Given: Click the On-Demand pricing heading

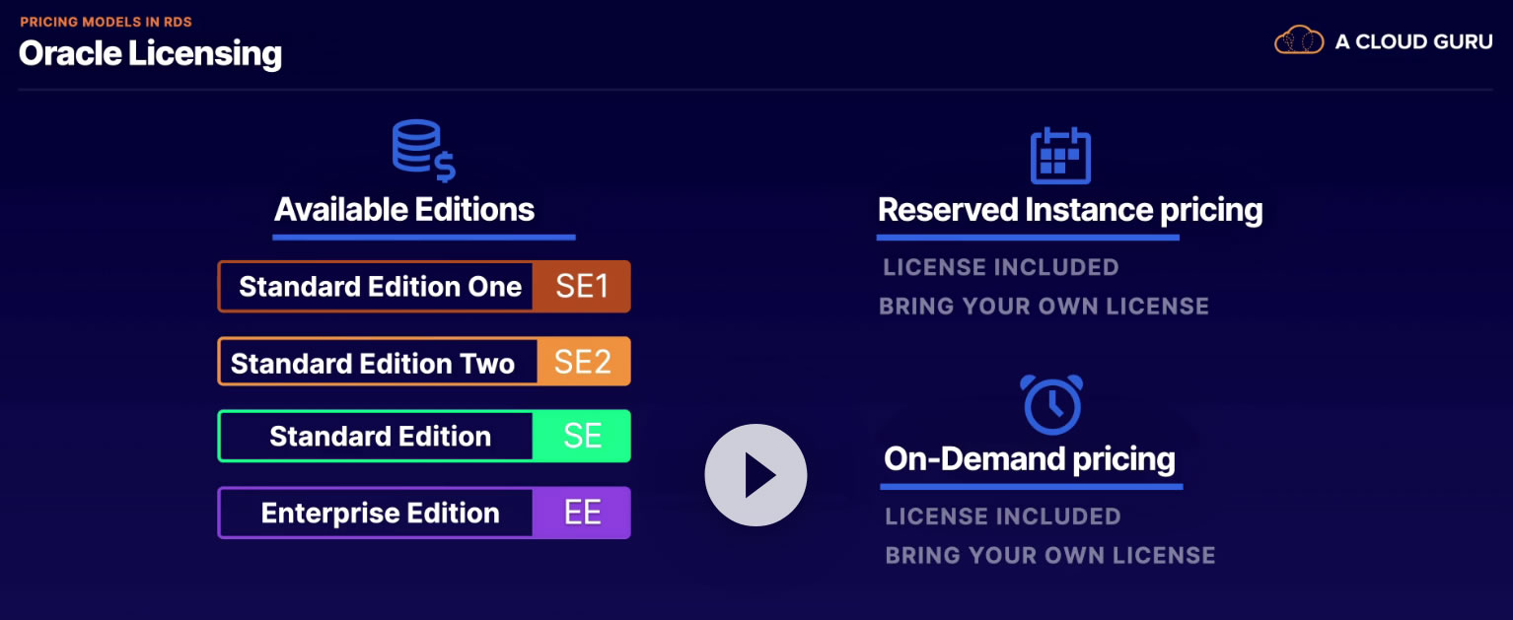Looking at the screenshot, I should pyautogui.click(x=1030, y=459).
